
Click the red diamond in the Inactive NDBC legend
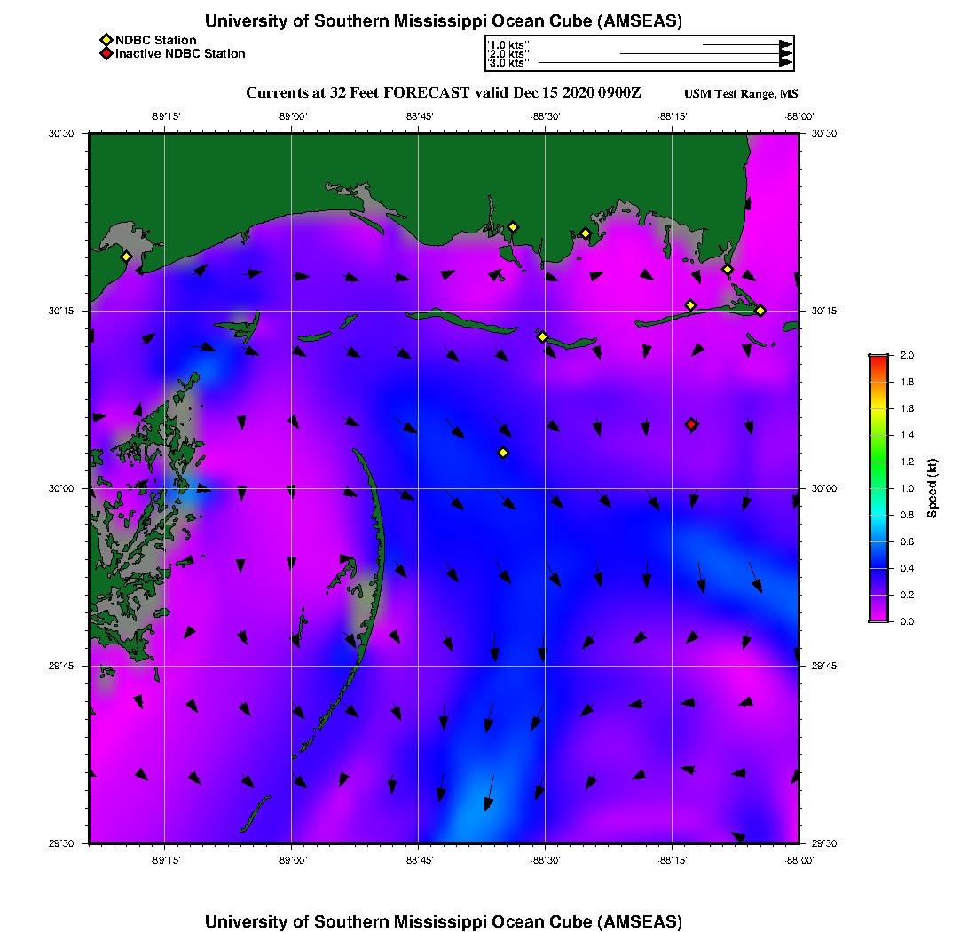tap(106, 54)
